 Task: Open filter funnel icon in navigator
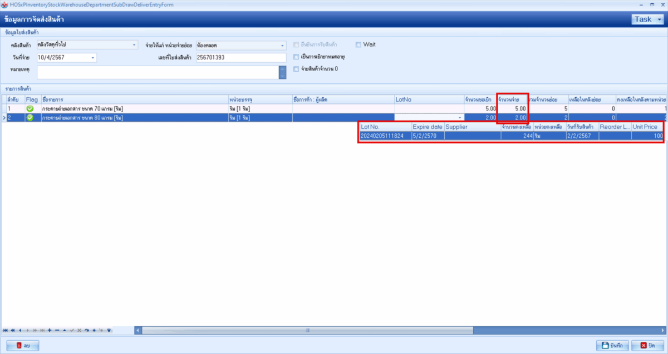[x=109, y=330]
